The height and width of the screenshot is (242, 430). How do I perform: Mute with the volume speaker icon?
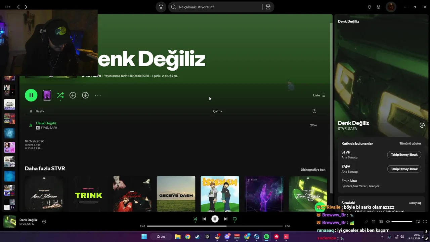388,222
